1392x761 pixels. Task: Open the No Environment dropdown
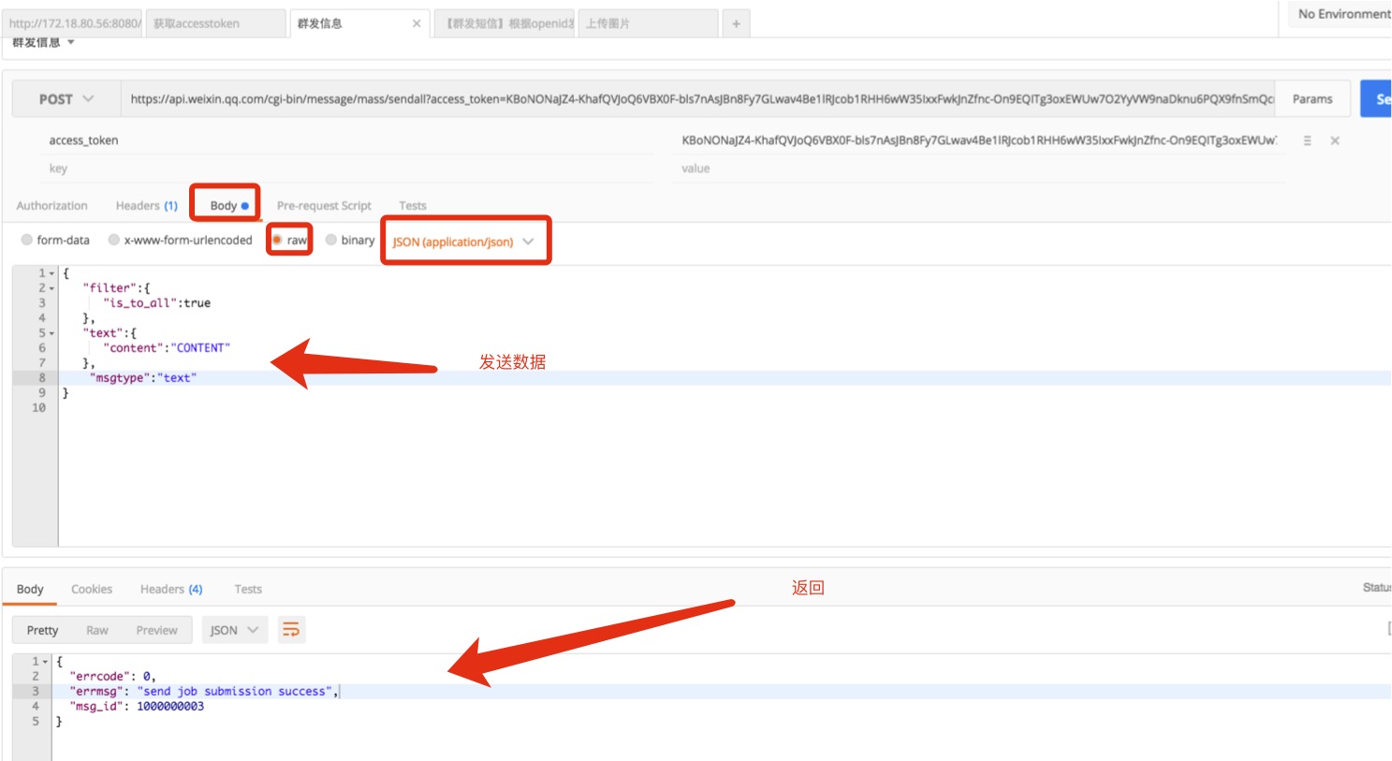pyautogui.click(x=1342, y=14)
